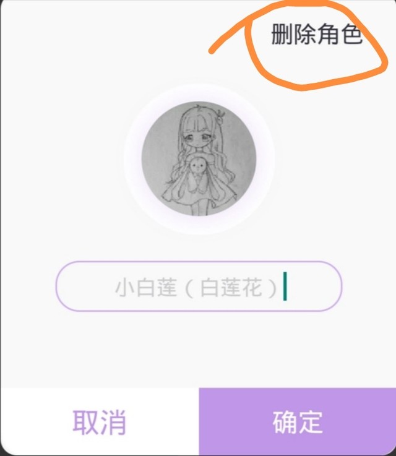Tap the circular character avatar image
396x456 pixels.
pos(199,159)
